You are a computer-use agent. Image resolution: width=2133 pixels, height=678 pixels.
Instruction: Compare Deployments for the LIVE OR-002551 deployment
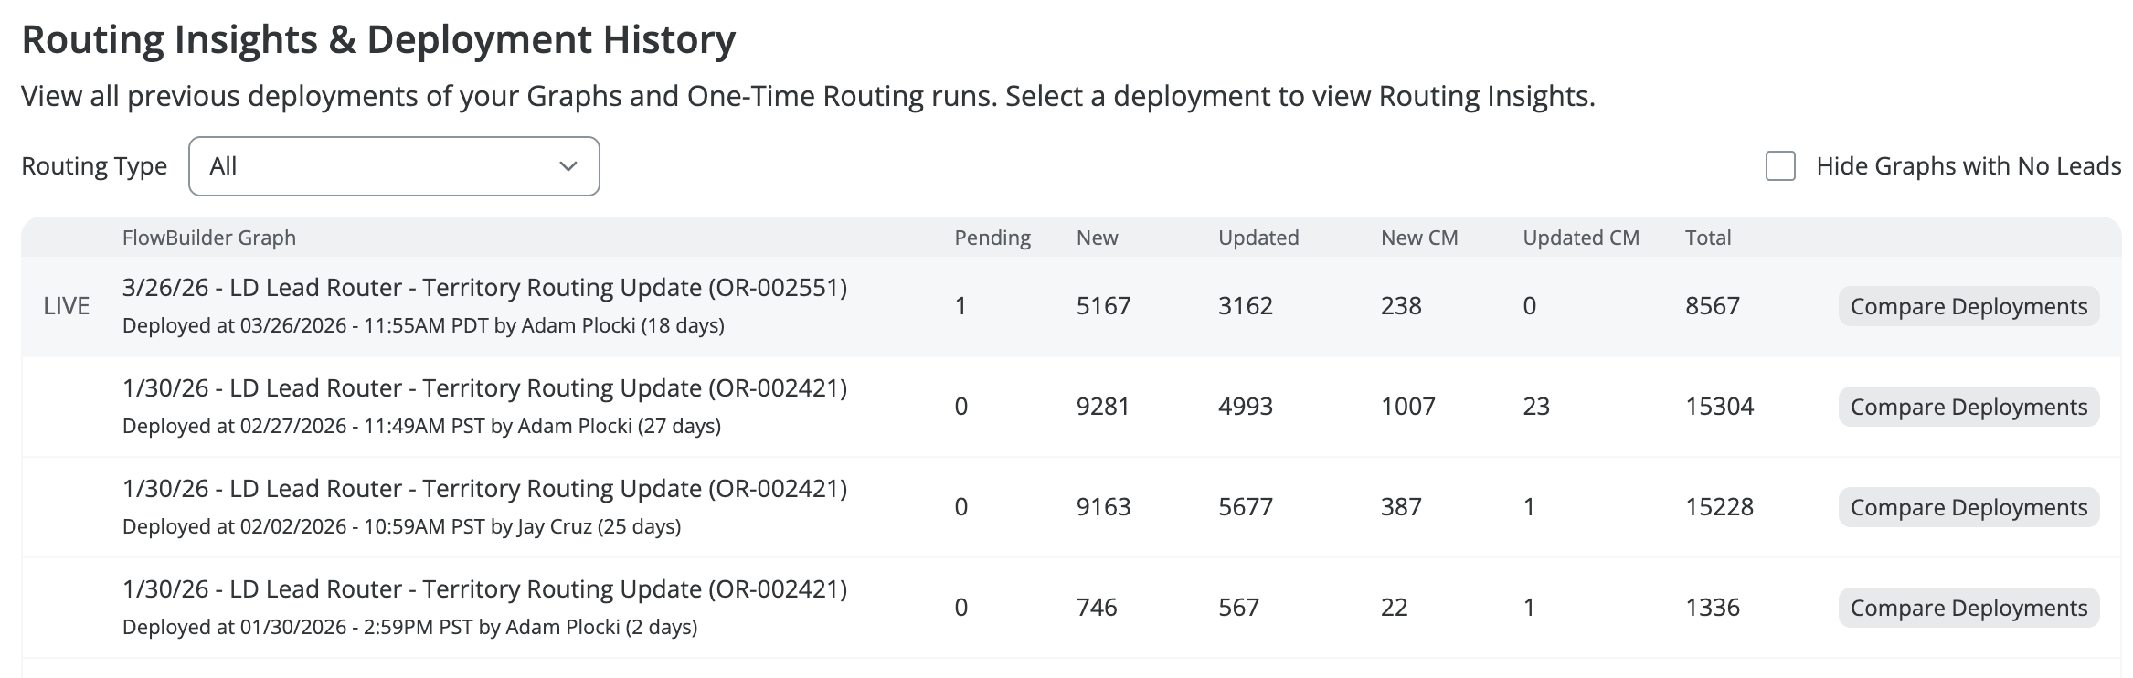point(1969,306)
